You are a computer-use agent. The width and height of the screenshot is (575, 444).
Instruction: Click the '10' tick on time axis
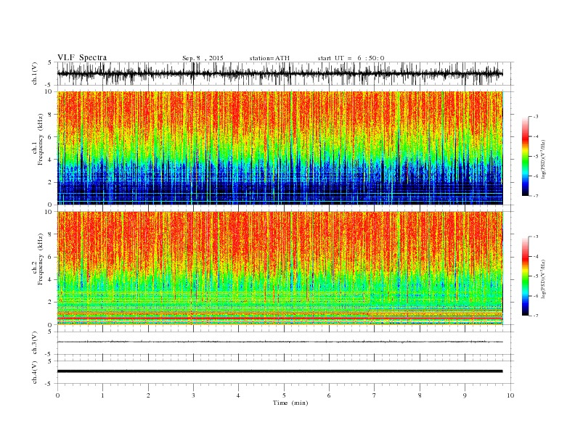[510, 395]
